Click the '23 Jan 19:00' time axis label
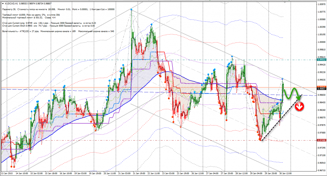 tap(183, 173)
